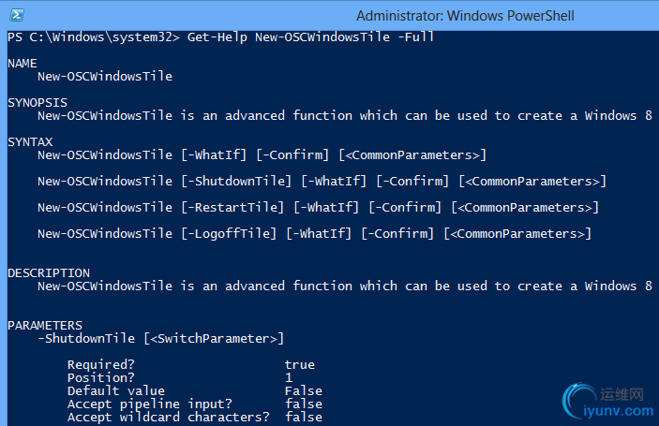This screenshot has width=659, height=426.
Task: Click the SYNTAX section heading
Action: click(x=30, y=141)
